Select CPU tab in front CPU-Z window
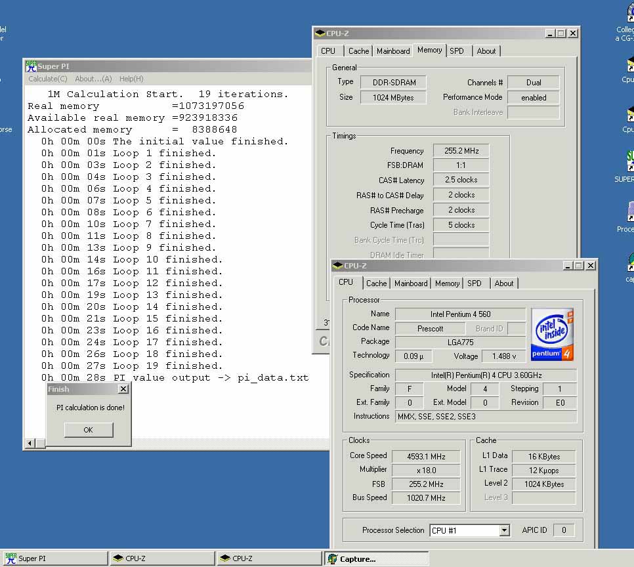634x567 pixels. point(346,282)
